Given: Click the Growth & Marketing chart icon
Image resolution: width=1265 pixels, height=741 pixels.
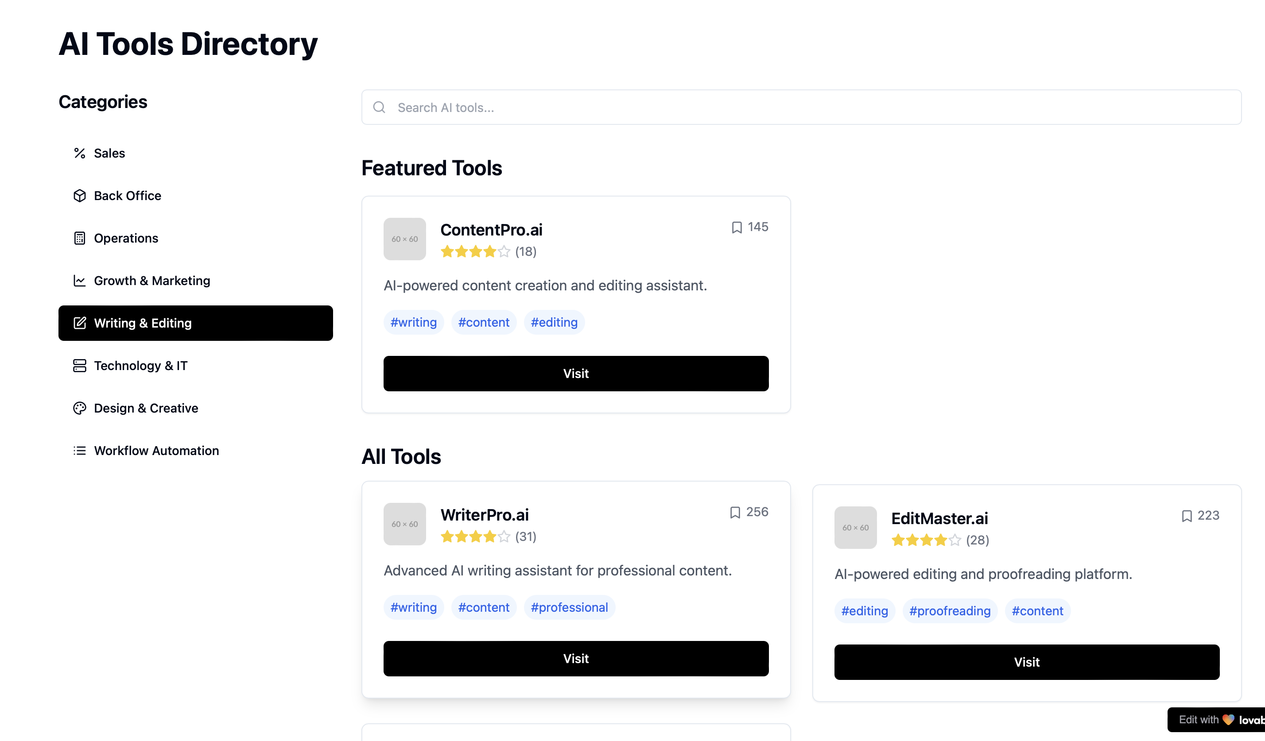Looking at the screenshot, I should click(79, 281).
